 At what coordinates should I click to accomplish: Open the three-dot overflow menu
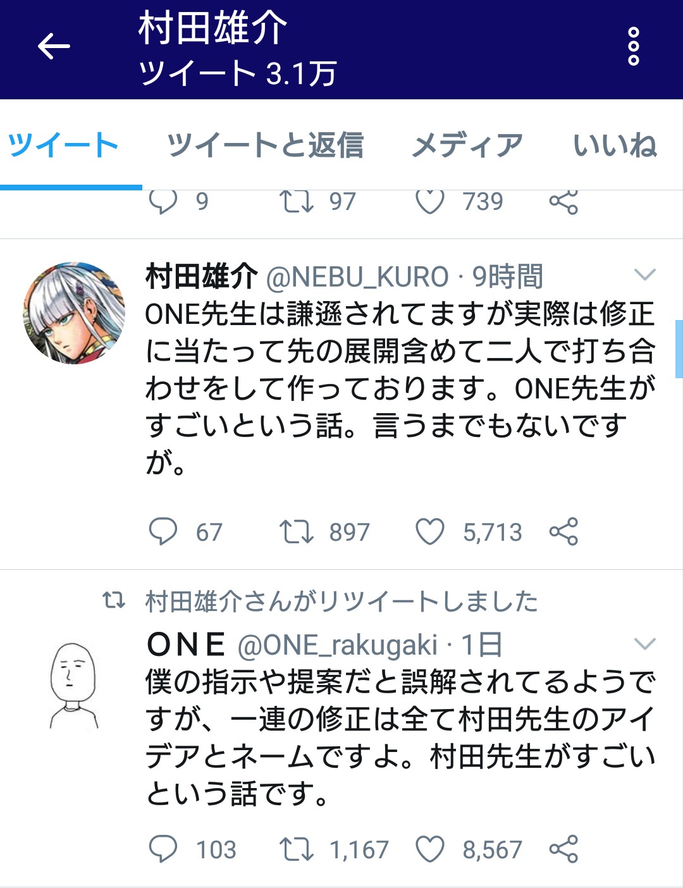pos(633,47)
